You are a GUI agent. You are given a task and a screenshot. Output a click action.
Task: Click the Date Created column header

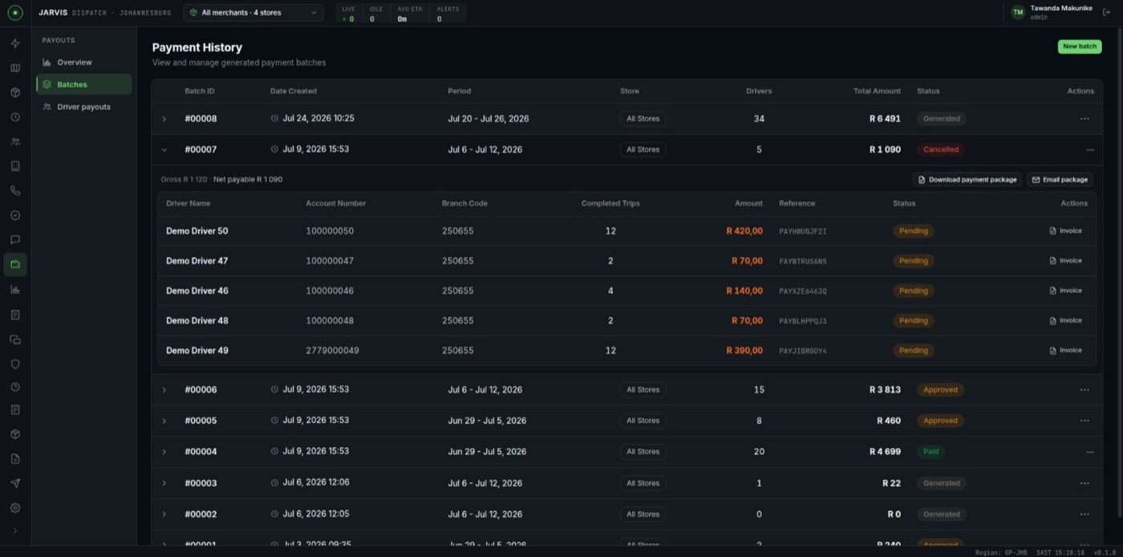293,91
